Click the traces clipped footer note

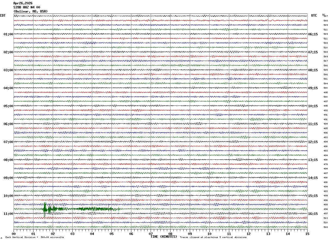[x=213, y=237]
